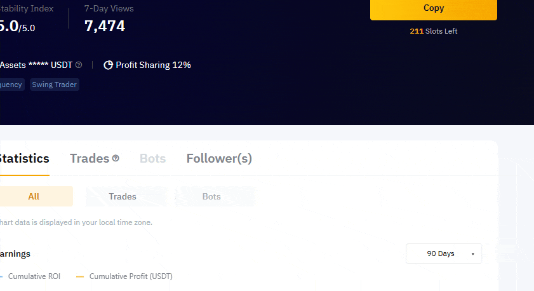Viewport: 534px width, 291px height.
Task: Click the help icon next to Trades tab
Action: click(116, 158)
